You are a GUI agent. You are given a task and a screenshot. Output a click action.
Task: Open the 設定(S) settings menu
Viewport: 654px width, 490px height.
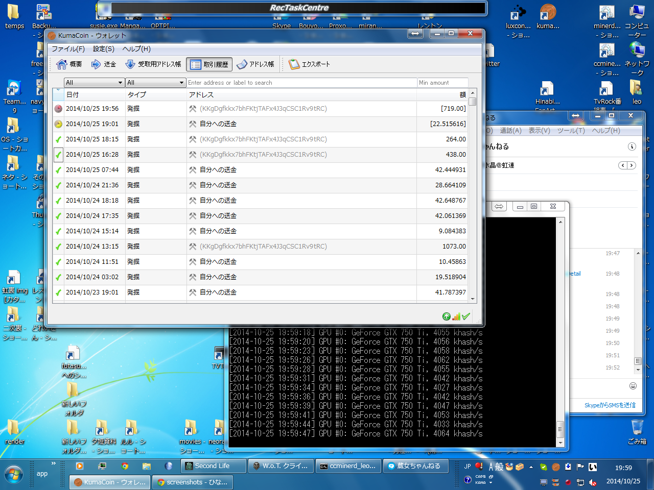tap(104, 49)
